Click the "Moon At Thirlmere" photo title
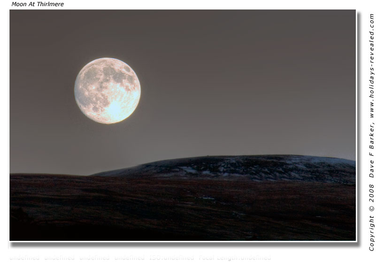The image size is (377, 262). click(x=38, y=4)
